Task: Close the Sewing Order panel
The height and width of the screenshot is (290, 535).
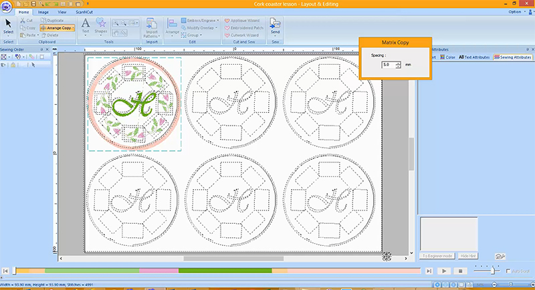Action: (47, 49)
